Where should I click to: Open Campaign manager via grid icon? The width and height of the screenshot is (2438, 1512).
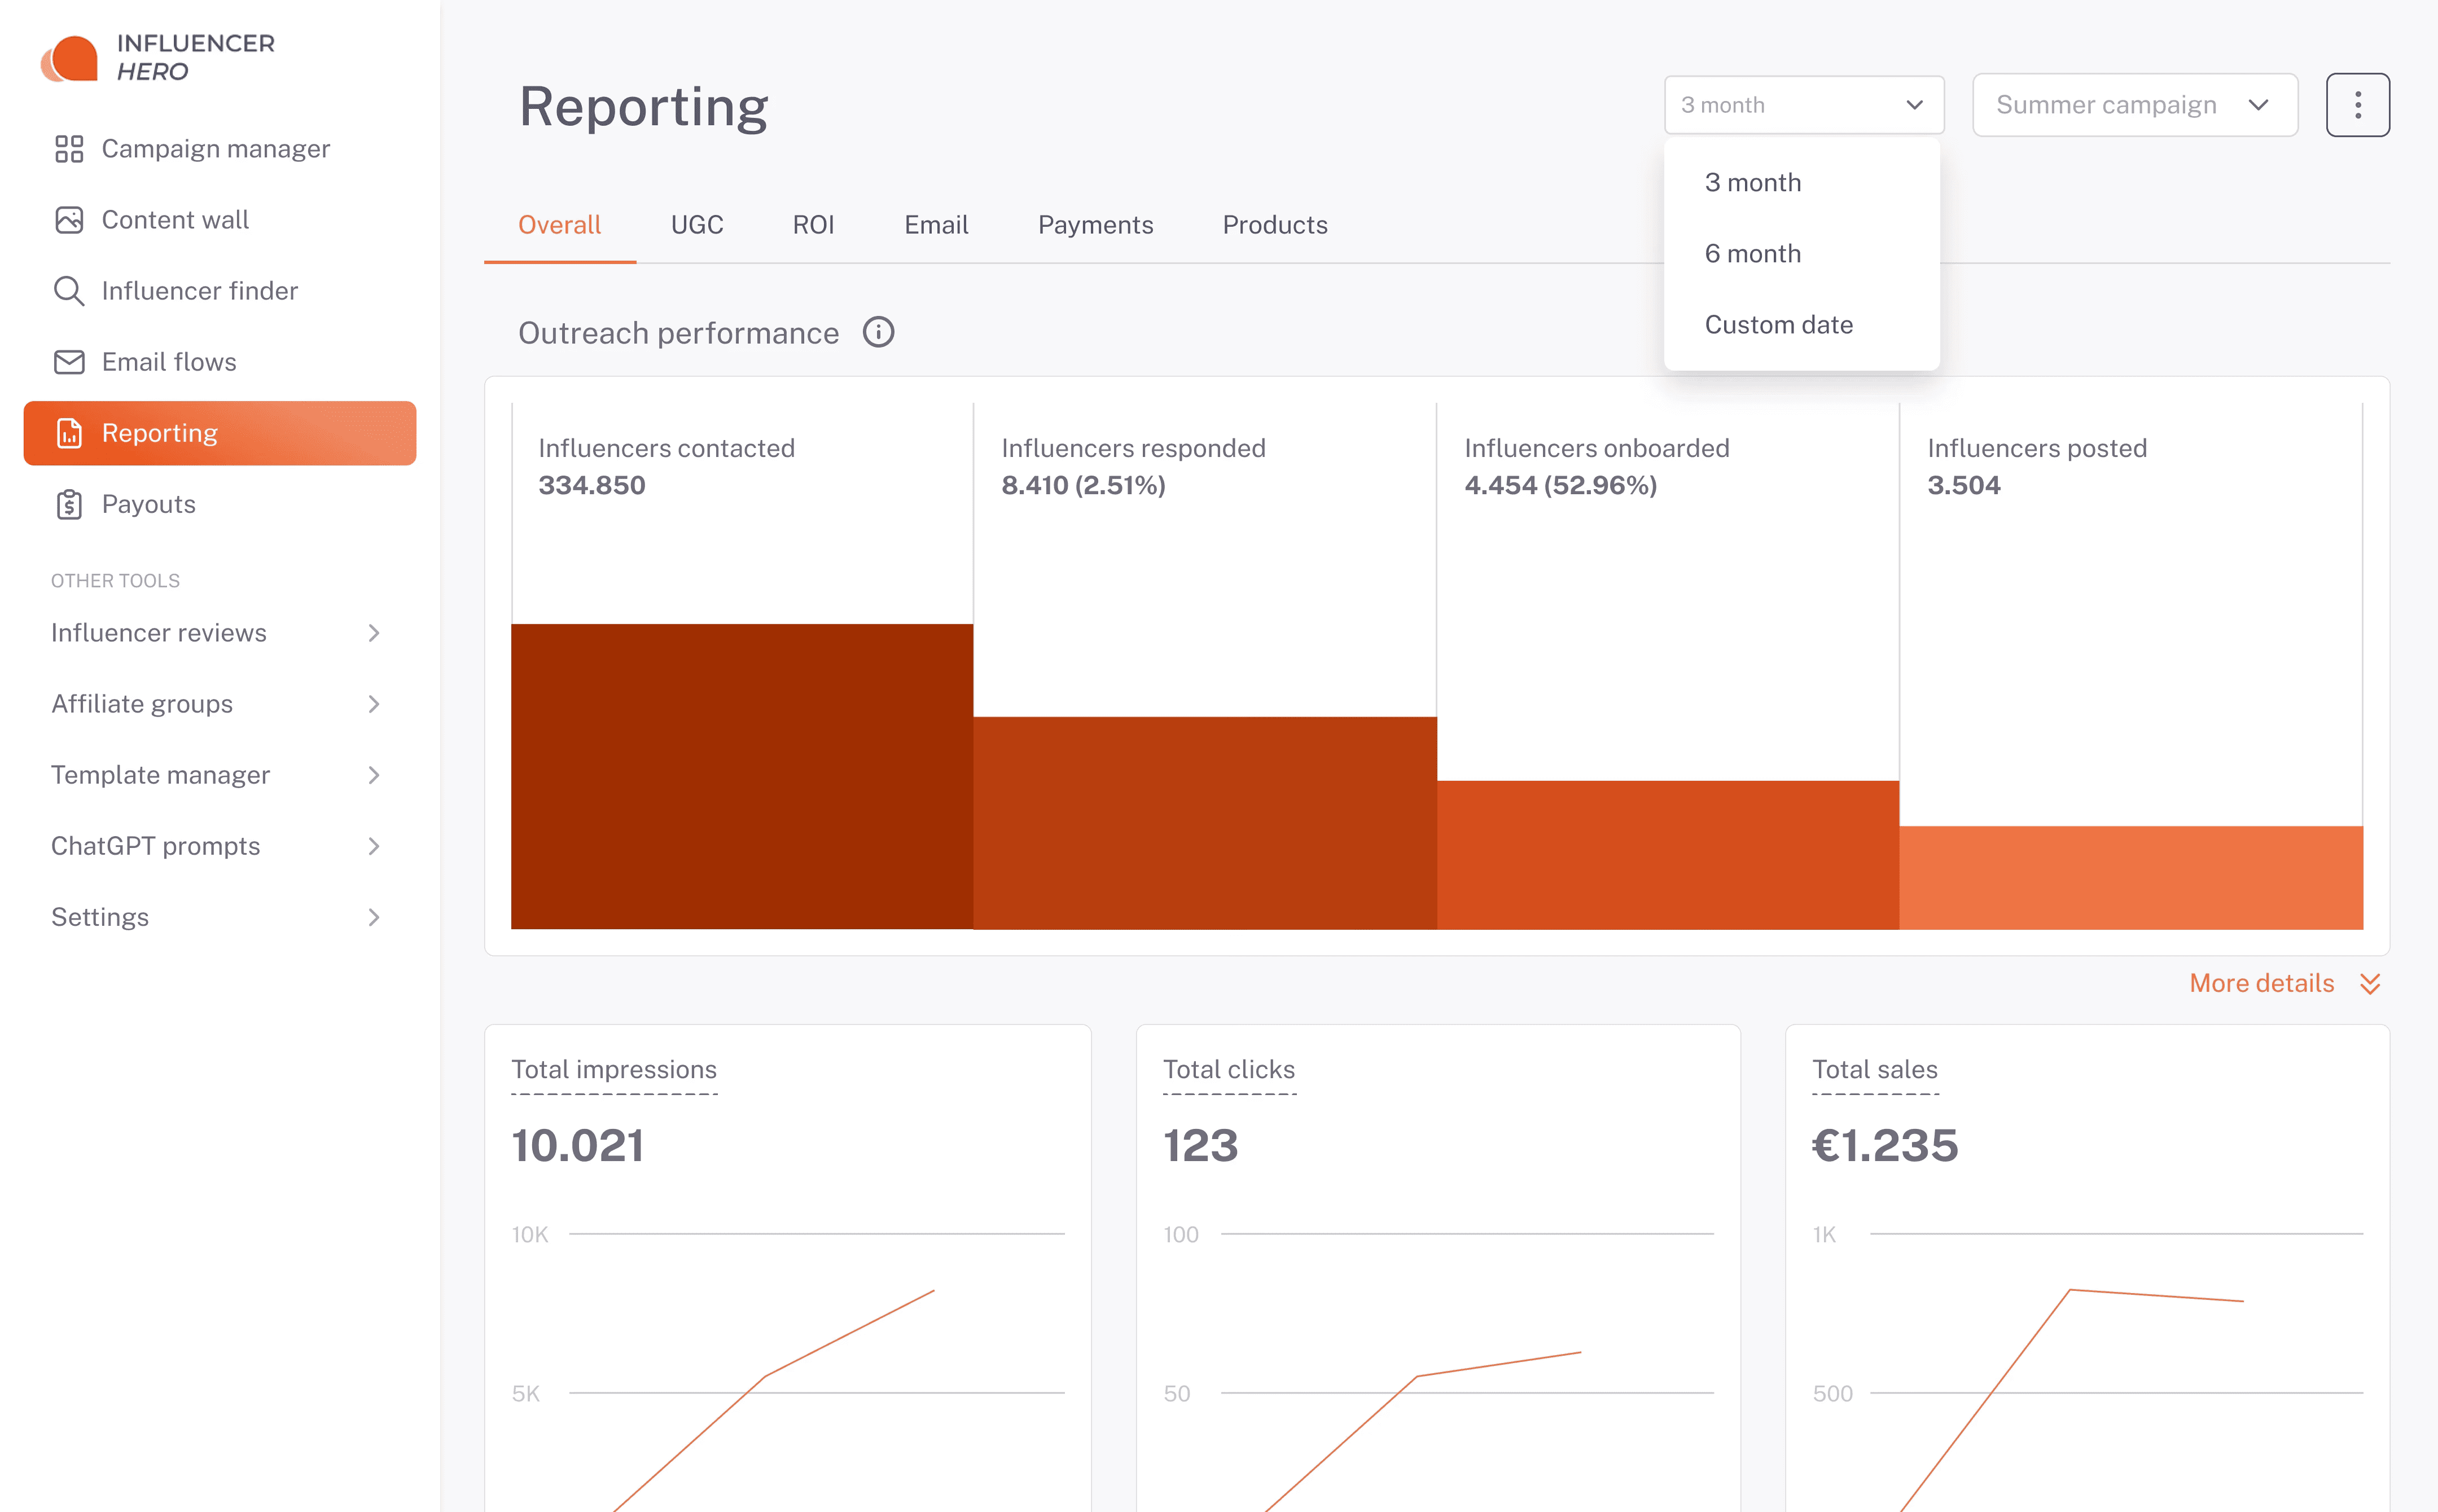69,149
